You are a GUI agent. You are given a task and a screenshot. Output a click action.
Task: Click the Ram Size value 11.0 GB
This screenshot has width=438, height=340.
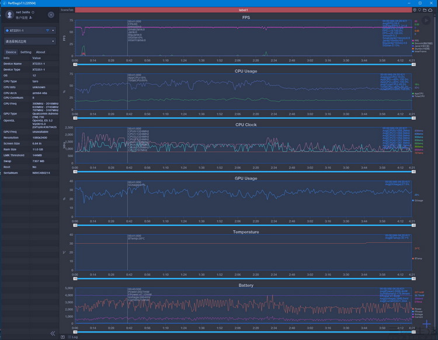click(x=38, y=150)
